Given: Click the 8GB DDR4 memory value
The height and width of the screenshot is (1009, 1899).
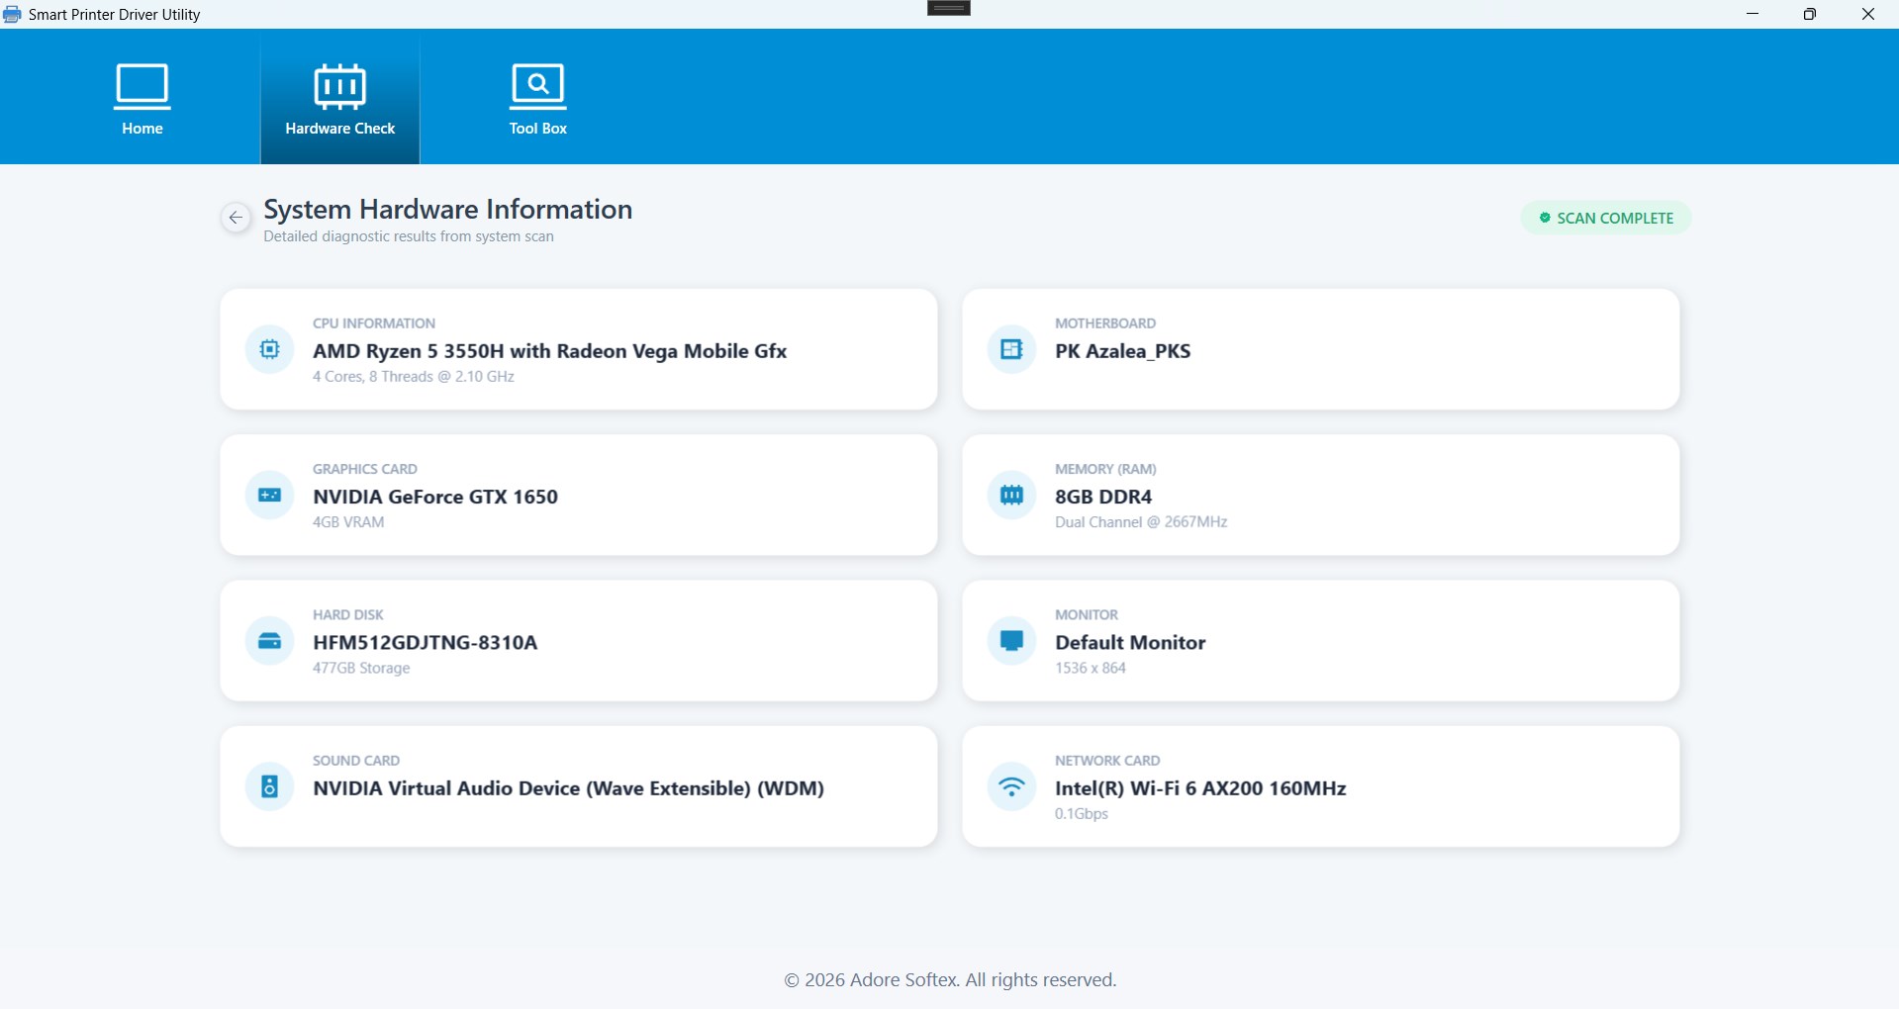Looking at the screenshot, I should 1103,497.
